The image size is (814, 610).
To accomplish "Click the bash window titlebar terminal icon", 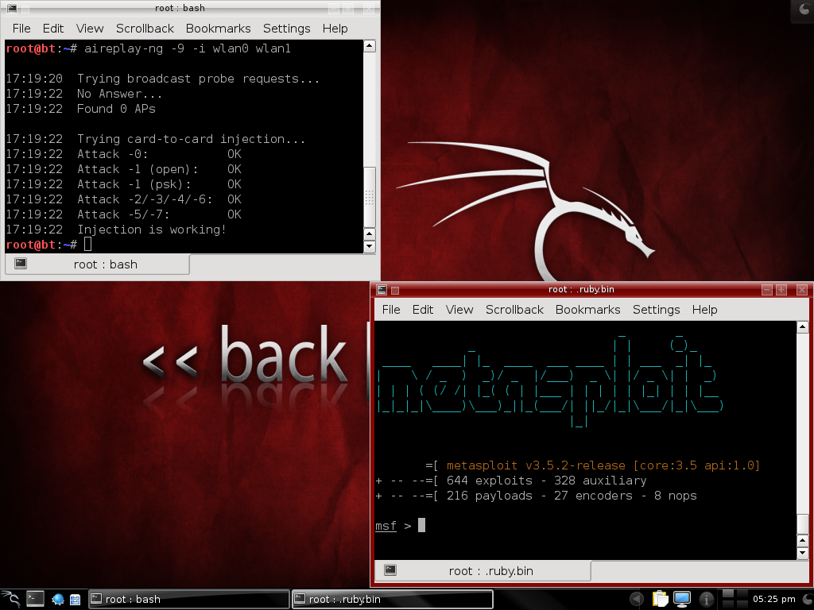I will click(11, 8).
